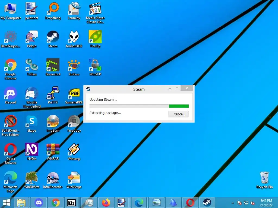The width and height of the screenshot is (278, 208).
Task: Select the NVDA desktop shortcut
Action: [31, 152]
